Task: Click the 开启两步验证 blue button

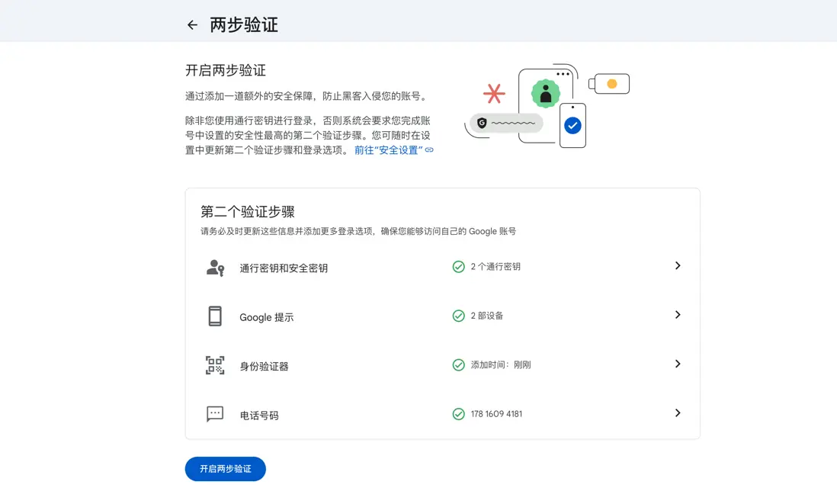Action: 225,469
